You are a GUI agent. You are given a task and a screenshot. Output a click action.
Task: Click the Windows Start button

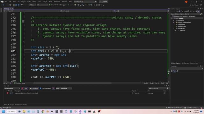pos(4,111)
